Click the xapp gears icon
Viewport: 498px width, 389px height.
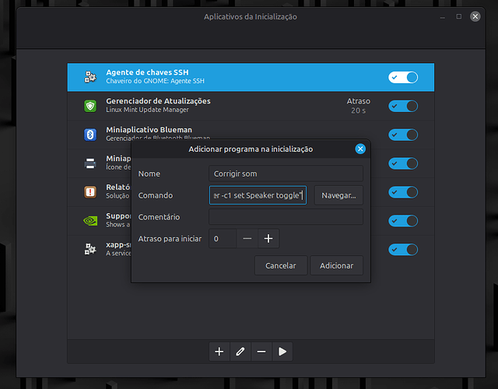tap(90, 249)
